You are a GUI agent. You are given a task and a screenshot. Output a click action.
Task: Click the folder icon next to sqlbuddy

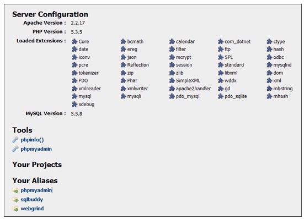(x=15, y=199)
